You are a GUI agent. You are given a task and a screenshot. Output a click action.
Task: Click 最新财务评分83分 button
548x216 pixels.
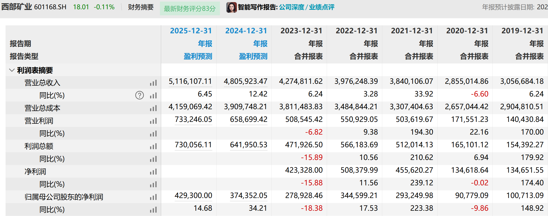pyautogui.click(x=190, y=8)
